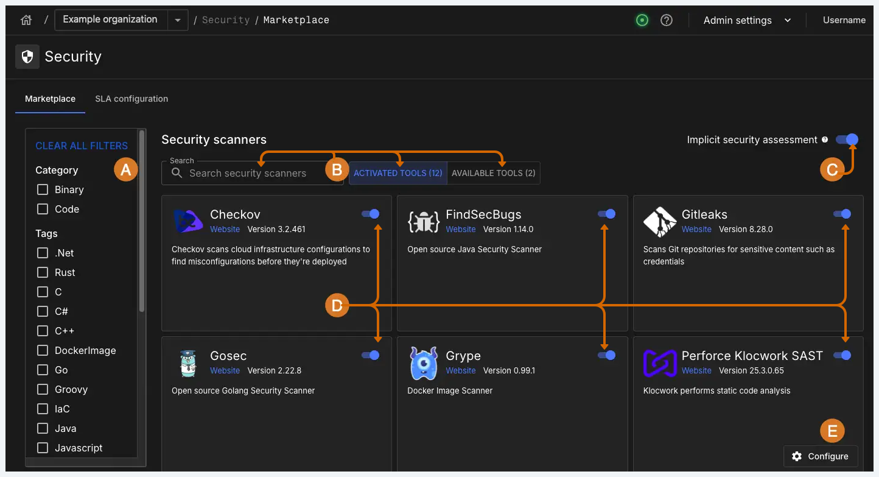The width and height of the screenshot is (879, 477).
Task: Switch to SLA configuration tab
Action: click(x=131, y=99)
